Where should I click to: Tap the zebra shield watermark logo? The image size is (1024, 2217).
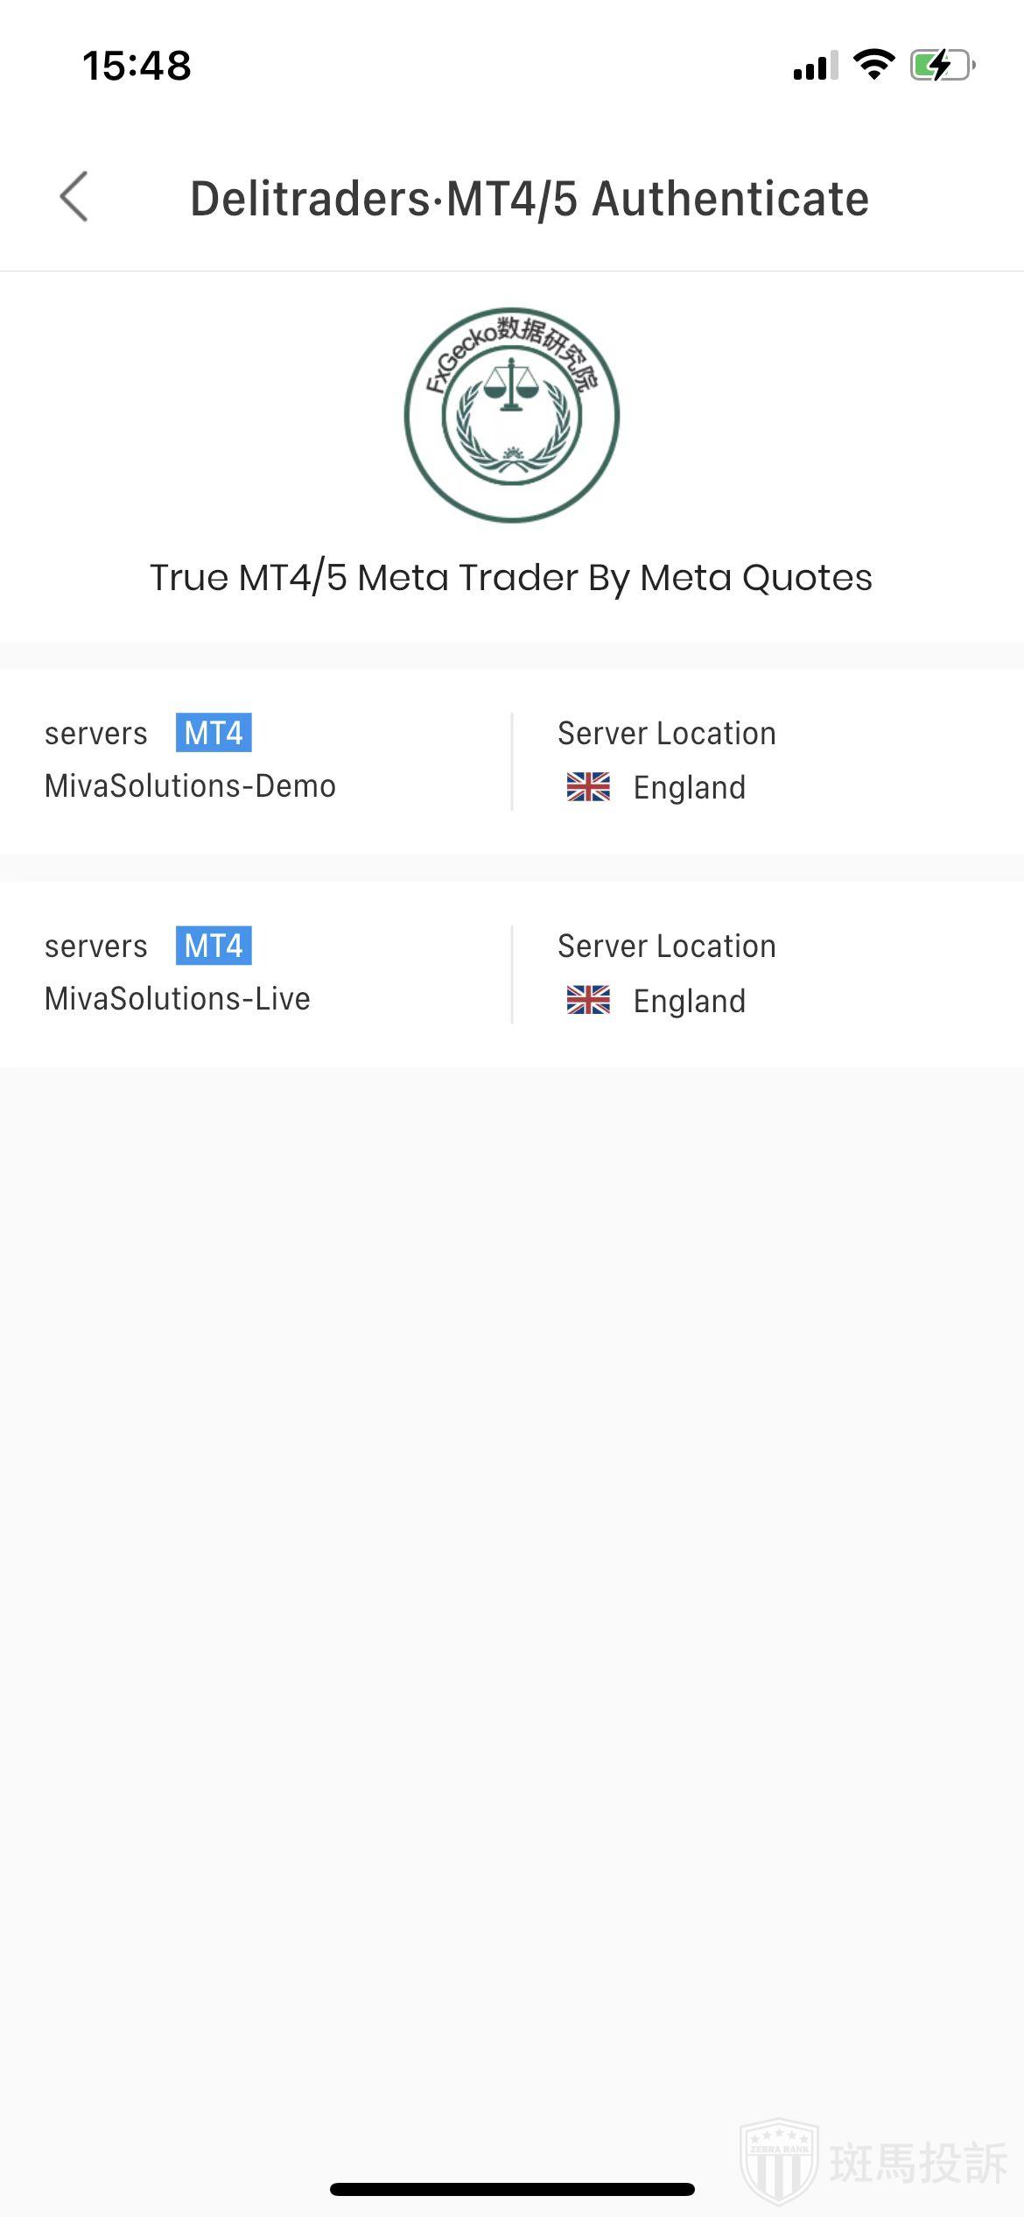pos(779,2161)
